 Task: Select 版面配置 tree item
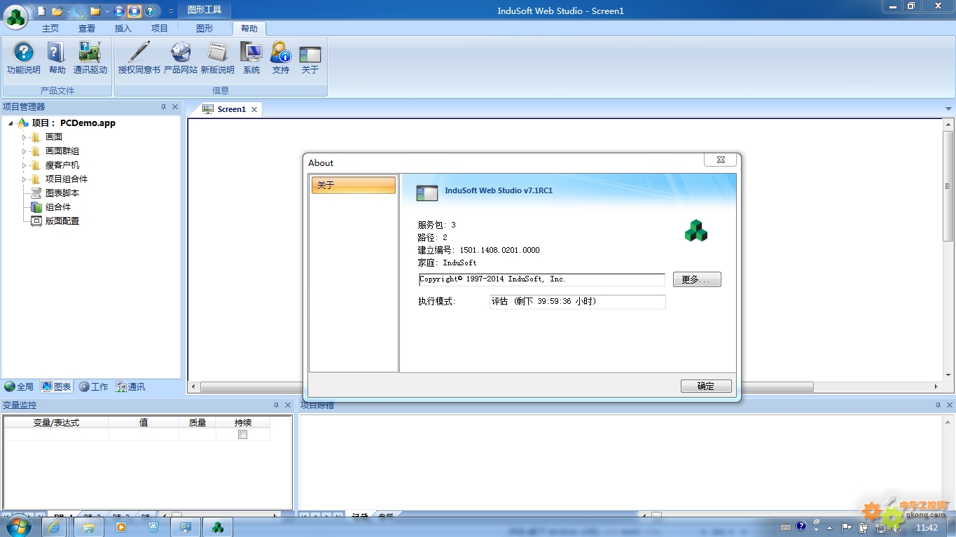click(62, 221)
